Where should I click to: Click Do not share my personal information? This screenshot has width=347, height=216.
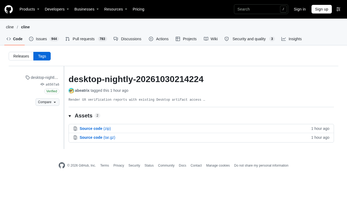[261, 166]
